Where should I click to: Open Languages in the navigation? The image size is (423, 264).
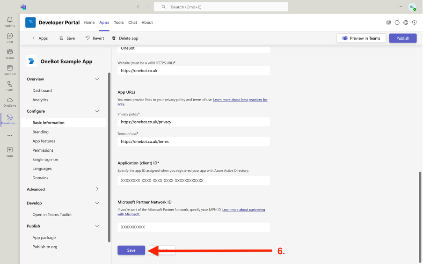point(42,169)
